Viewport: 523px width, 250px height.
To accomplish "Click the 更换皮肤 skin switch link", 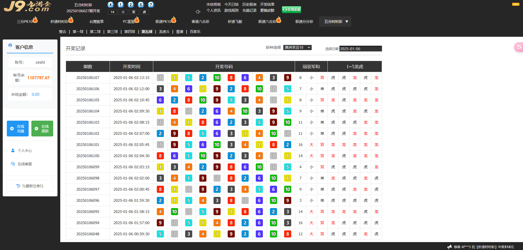I will coord(267,10).
